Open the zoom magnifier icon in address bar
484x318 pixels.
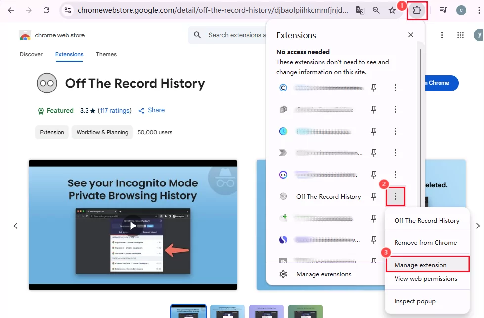[x=376, y=10]
